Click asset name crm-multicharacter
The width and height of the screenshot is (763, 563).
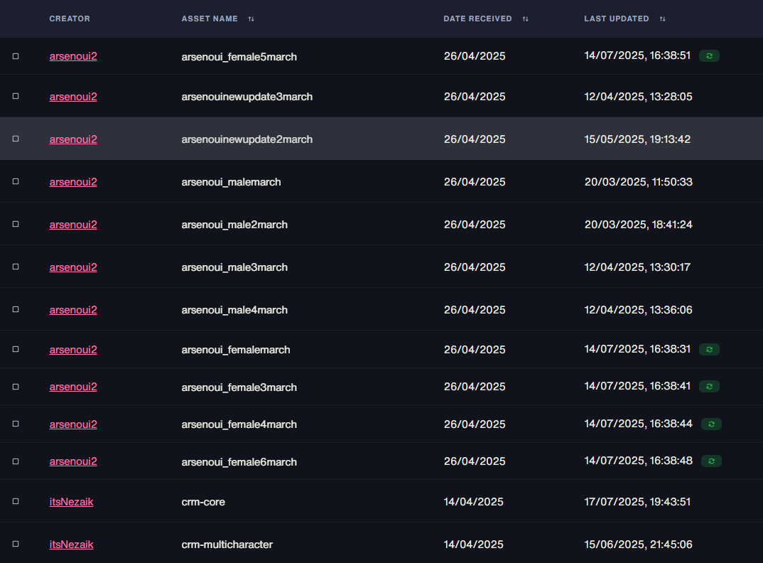point(227,545)
